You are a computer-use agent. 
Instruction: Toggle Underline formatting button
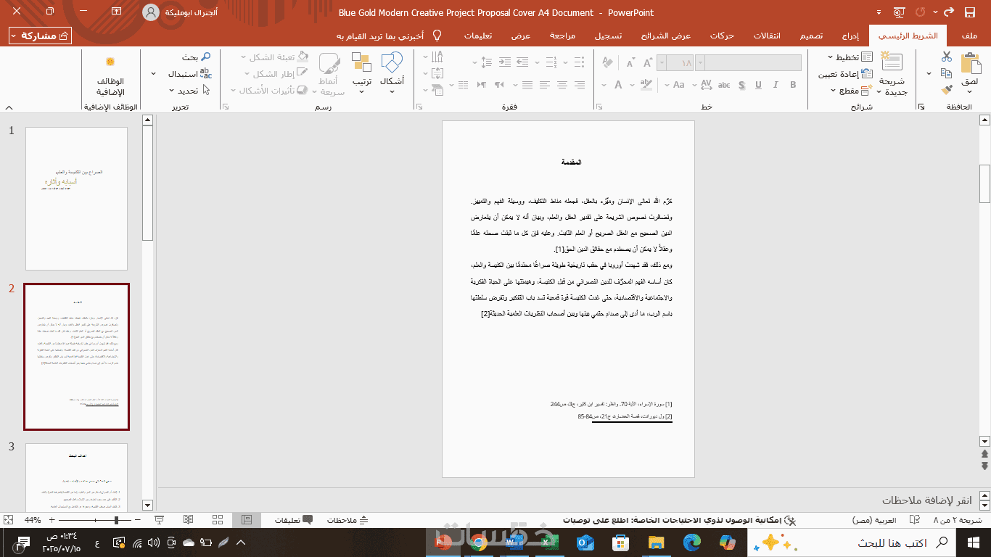tap(758, 84)
